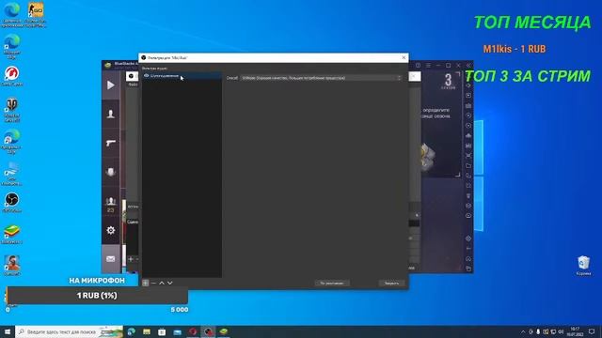
Task: Select the Шумоподавление filter row
Action: 182,76
